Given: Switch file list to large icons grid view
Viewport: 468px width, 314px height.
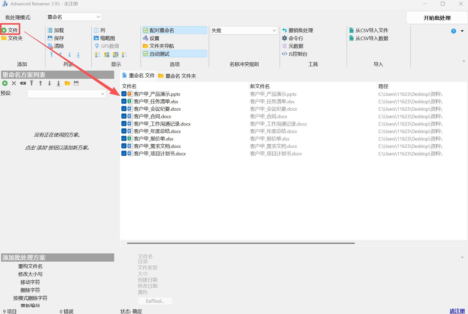Looking at the screenshot, I should point(116,55).
